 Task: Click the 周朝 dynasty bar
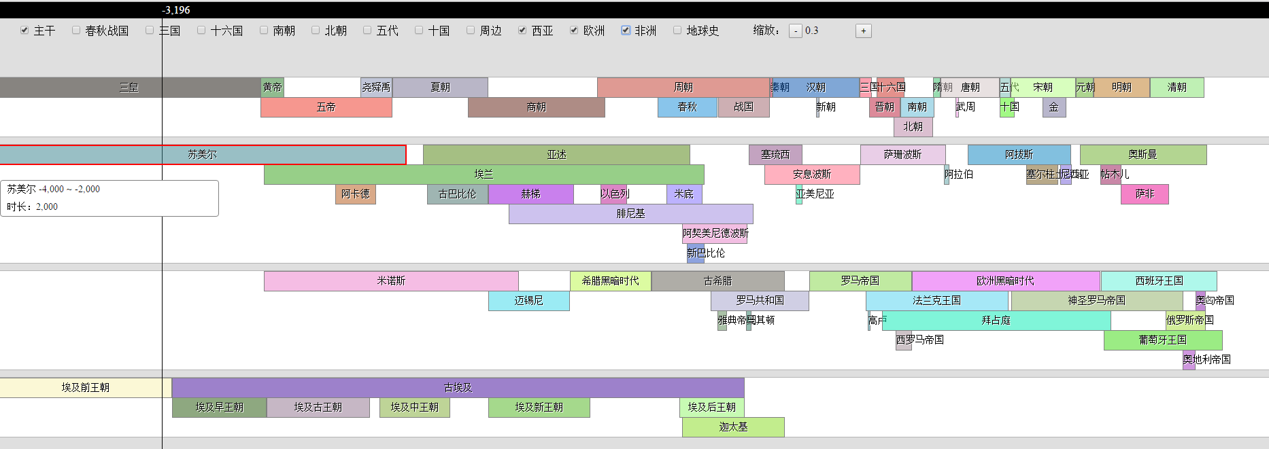pos(683,88)
